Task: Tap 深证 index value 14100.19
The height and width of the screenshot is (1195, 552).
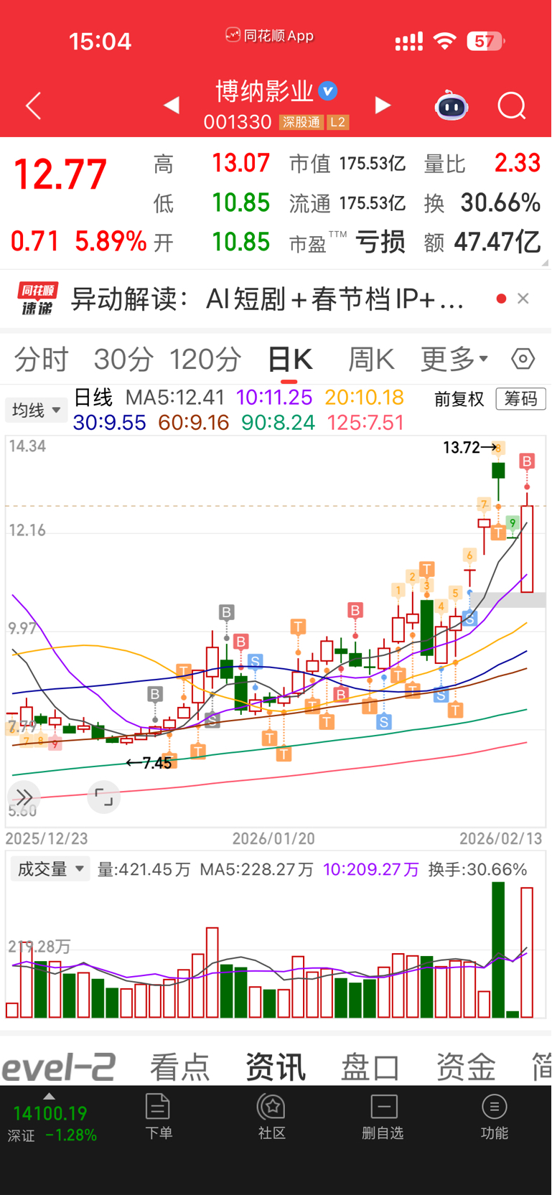Action: [x=50, y=1113]
